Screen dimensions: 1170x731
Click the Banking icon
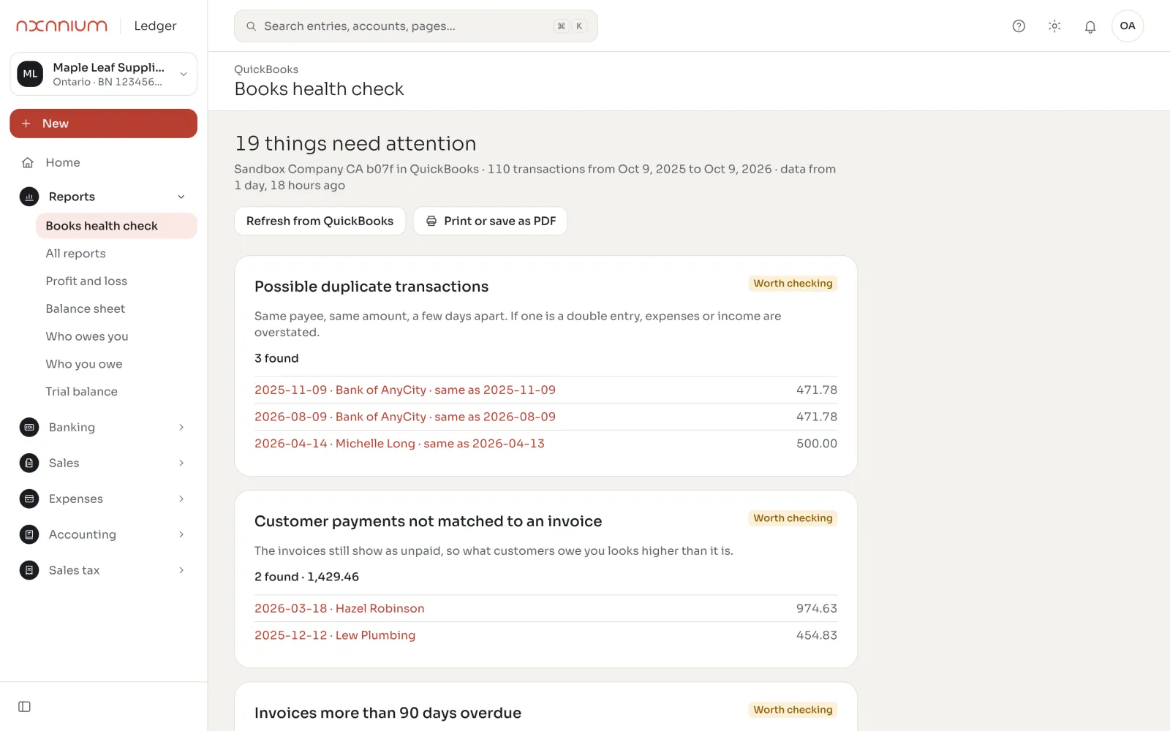click(29, 428)
